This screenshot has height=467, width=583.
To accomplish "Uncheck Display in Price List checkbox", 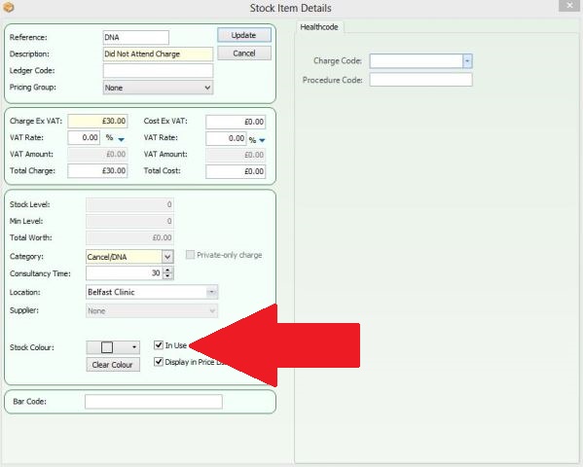I will pyautogui.click(x=159, y=361).
